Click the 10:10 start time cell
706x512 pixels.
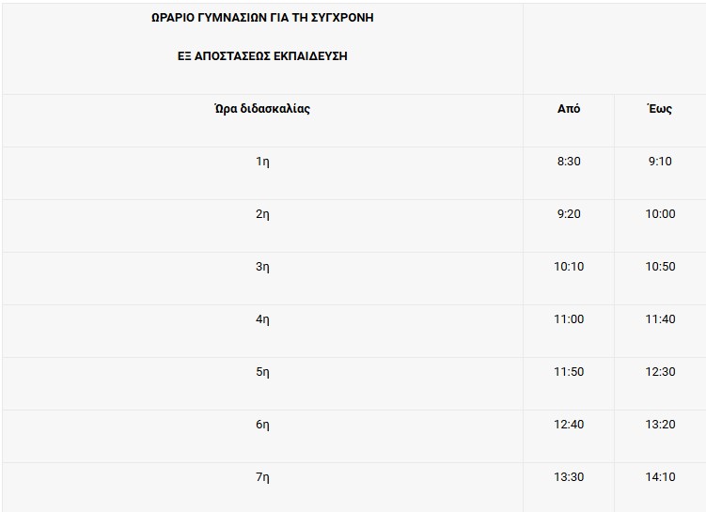[x=569, y=267]
